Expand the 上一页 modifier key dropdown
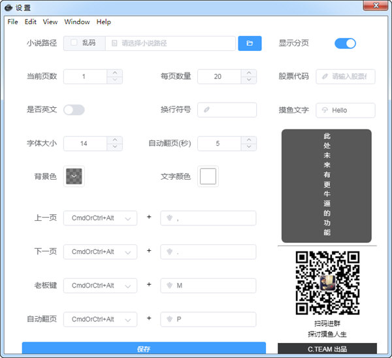Screen dimensions: 392x358 click(x=100, y=218)
